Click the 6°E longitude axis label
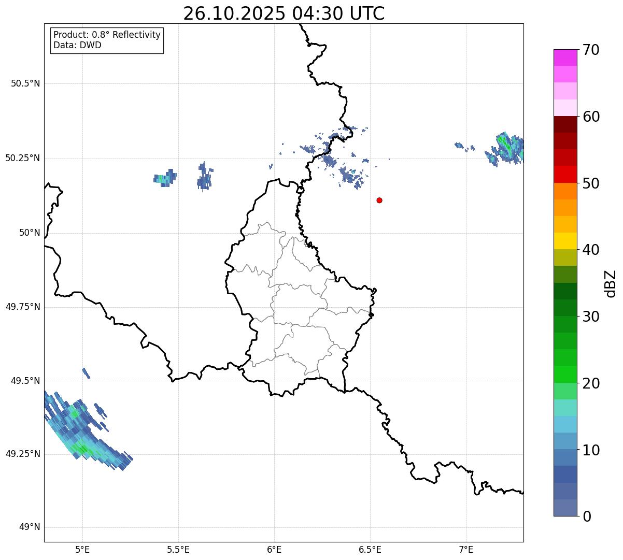Screen dimensions: 623x560 [x=274, y=549]
